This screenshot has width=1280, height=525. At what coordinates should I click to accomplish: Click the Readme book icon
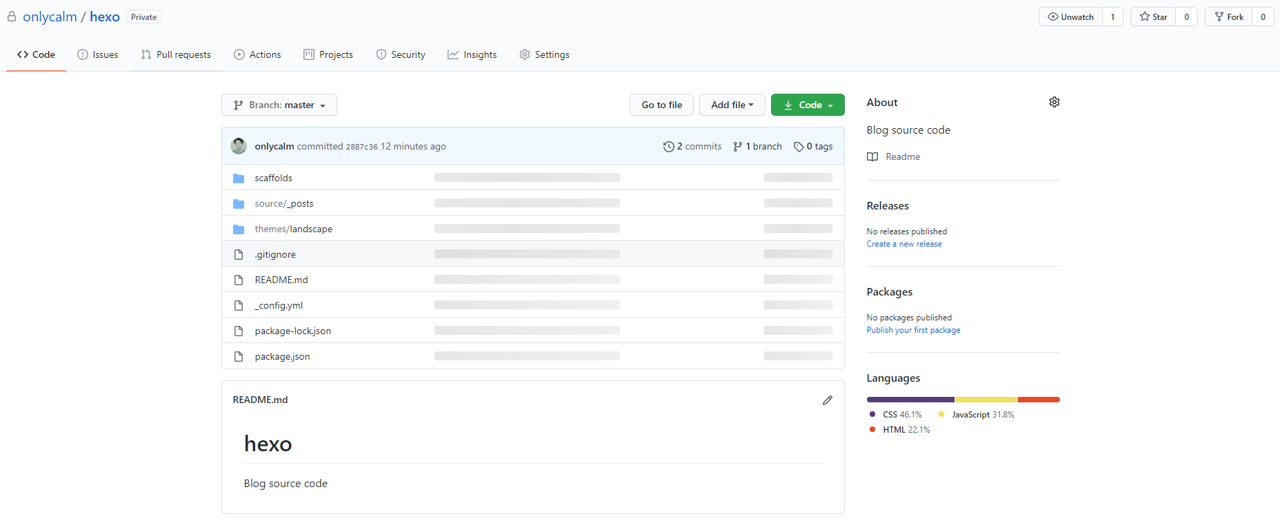click(872, 156)
